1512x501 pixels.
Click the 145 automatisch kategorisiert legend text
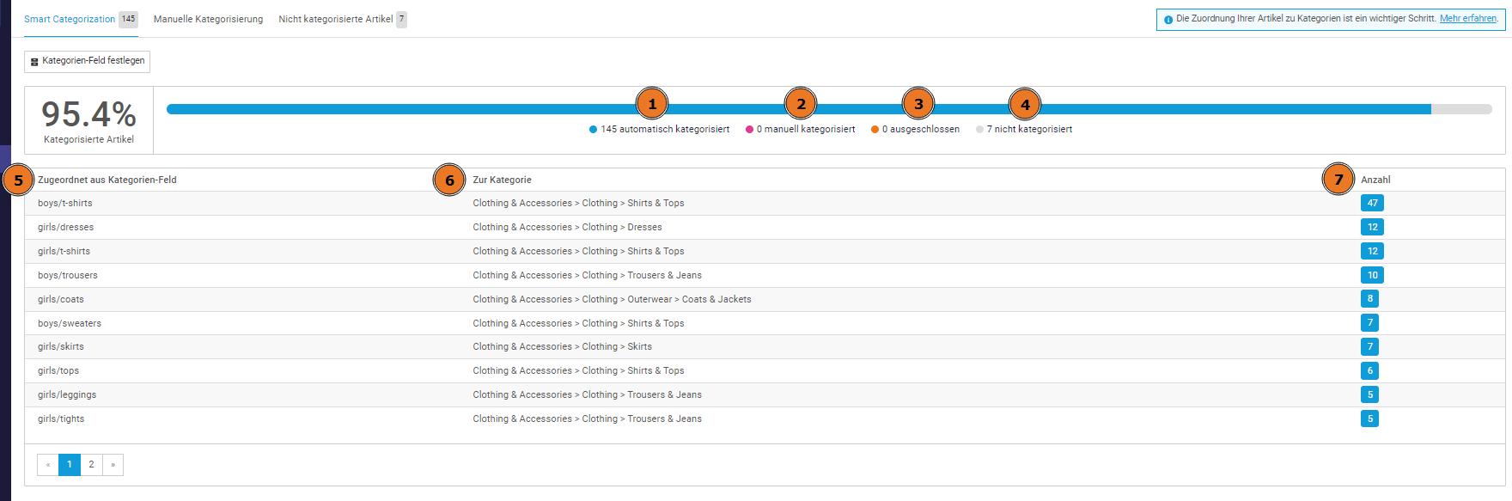pos(665,130)
